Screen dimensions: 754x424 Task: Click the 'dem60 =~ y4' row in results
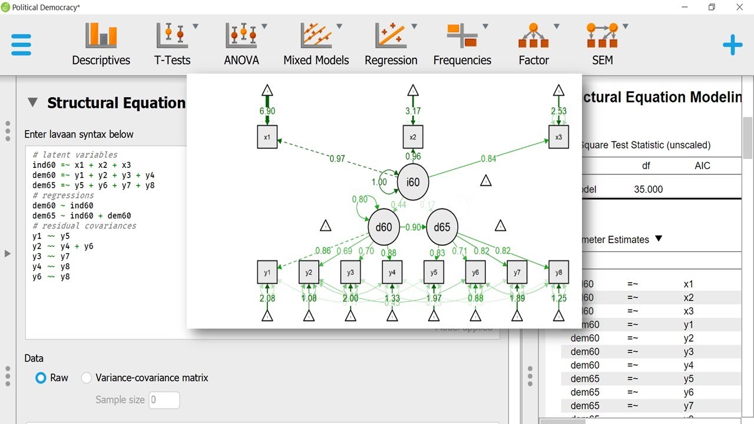pyautogui.click(x=651, y=365)
